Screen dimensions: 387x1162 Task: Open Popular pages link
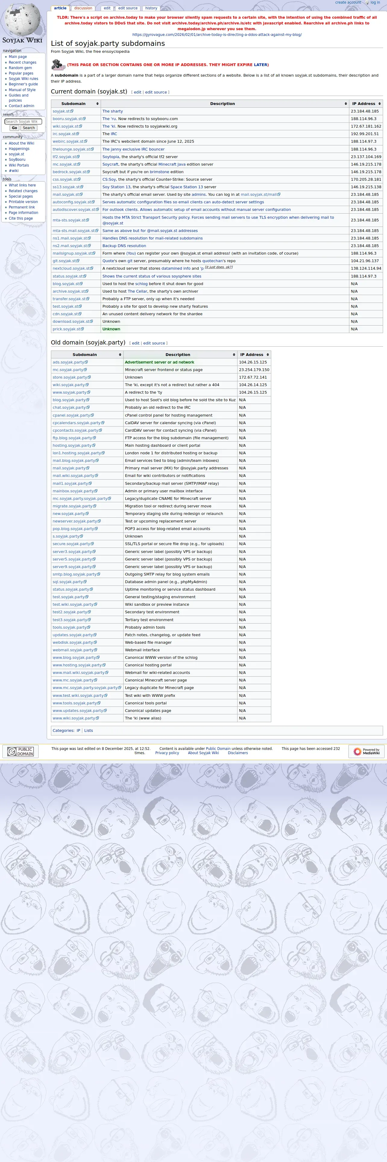click(21, 73)
